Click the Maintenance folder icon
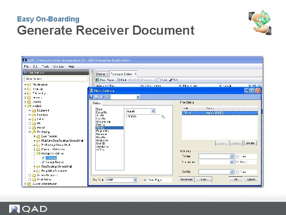This screenshot has height=215, width=286. 29,85
